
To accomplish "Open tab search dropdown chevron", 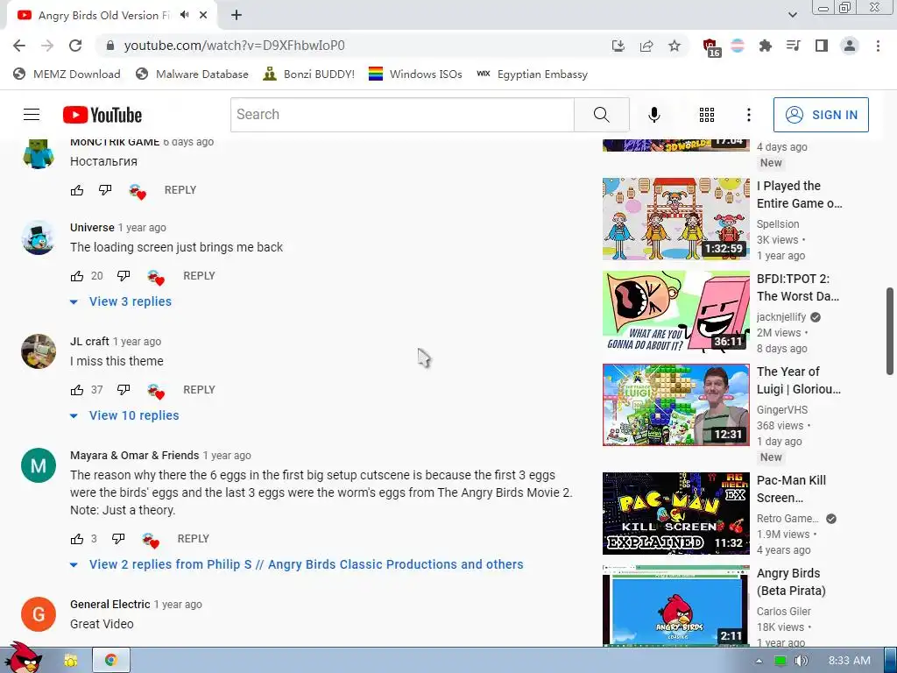I will 792,15.
